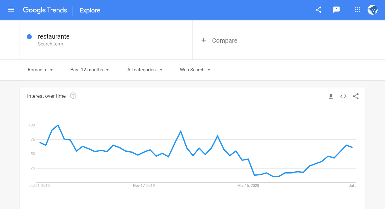
Task: Click the blue restaurante color dot
Action: 30,37
